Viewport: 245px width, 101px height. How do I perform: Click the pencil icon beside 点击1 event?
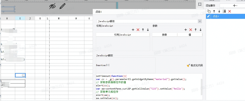point(208,16)
